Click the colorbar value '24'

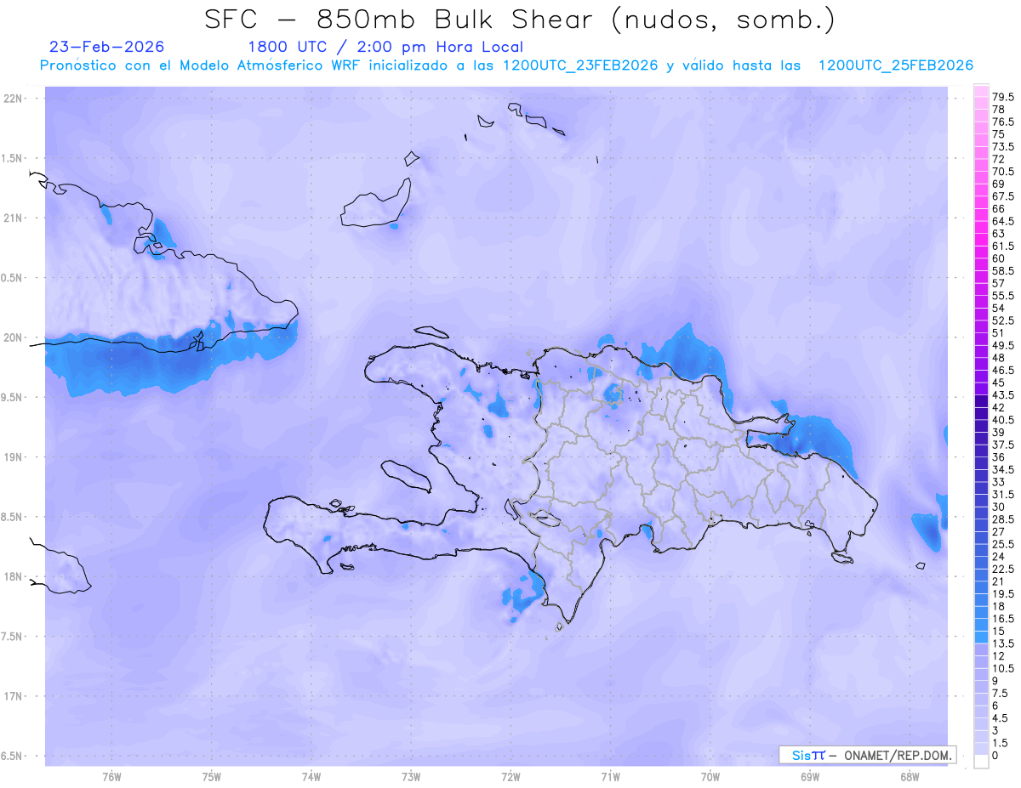pyautogui.click(x=999, y=556)
